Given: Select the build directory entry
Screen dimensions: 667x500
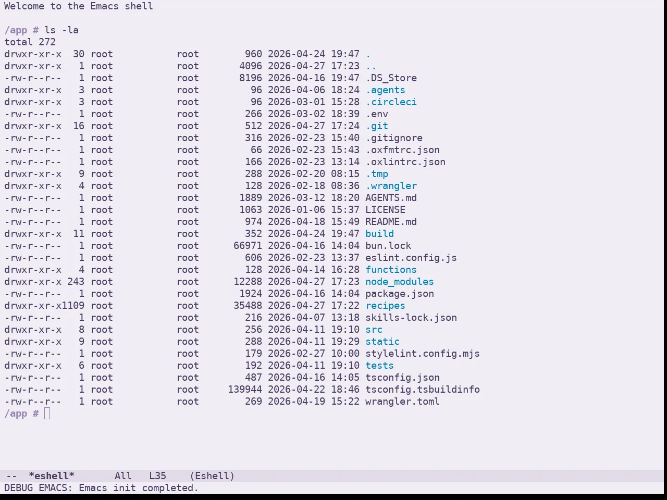Looking at the screenshot, I should pos(379,234).
